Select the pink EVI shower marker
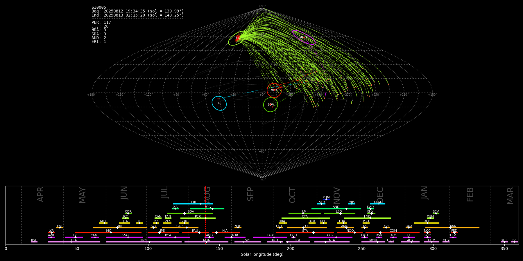The height and width of the screenshot is (261, 523). pyautogui.click(x=514, y=242)
